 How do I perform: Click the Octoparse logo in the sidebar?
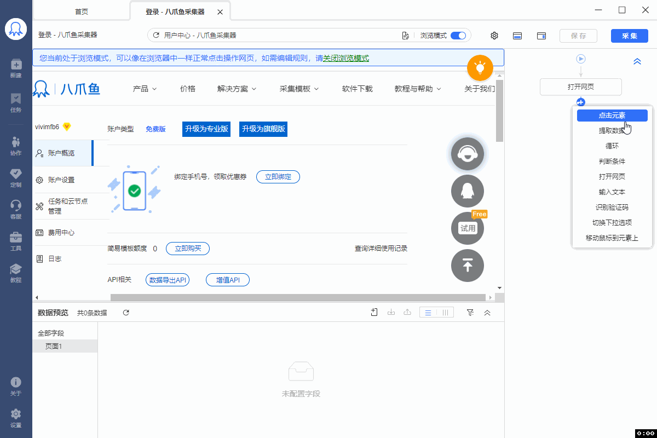[x=16, y=29]
